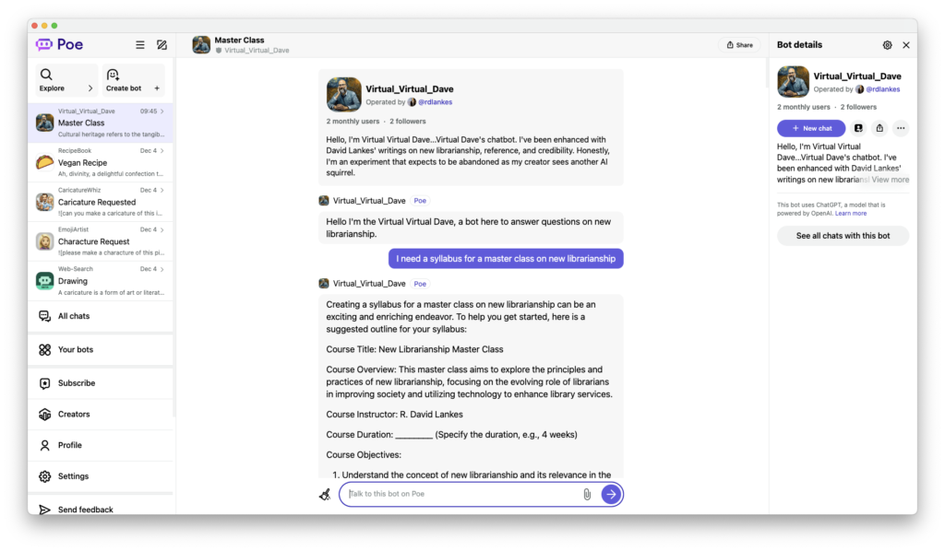Image resolution: width=945 pixels, height=551 pixels.
Task: Select the user message about syllabus
Action: (506, 259)
